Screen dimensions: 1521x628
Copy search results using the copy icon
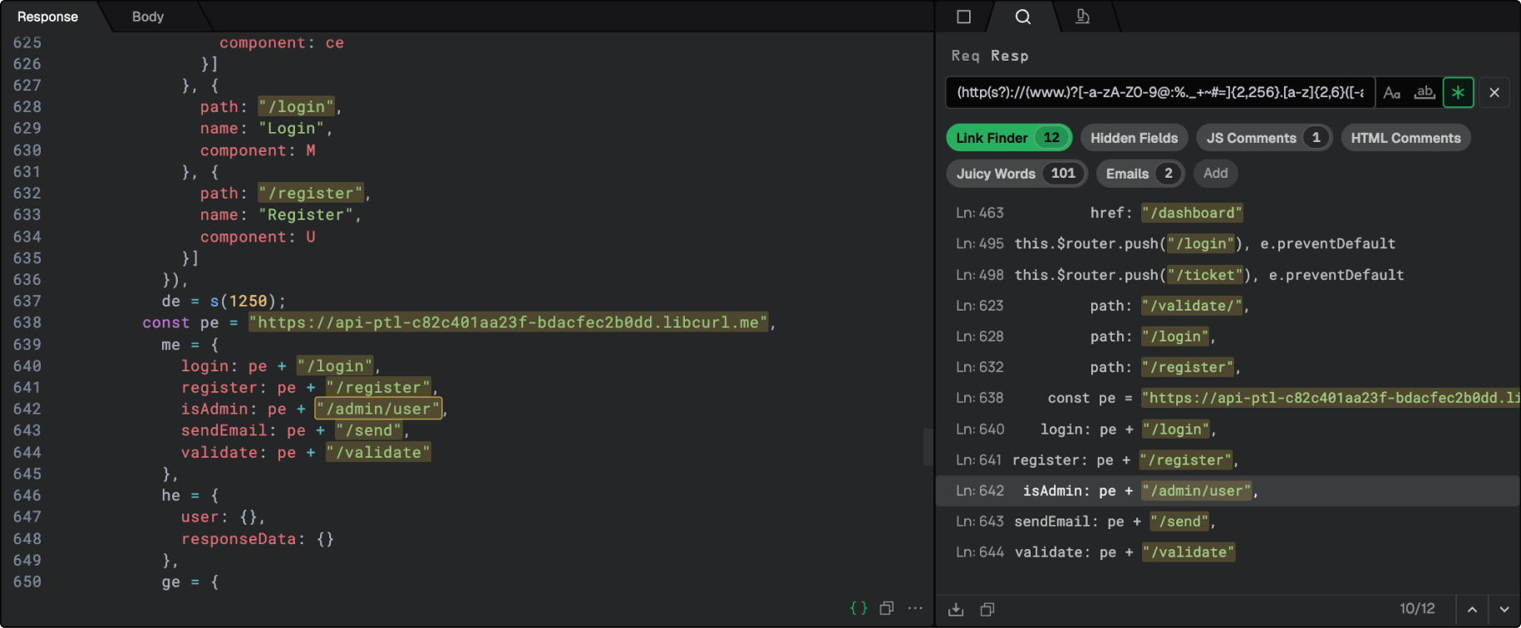click(x=987, y=610)
